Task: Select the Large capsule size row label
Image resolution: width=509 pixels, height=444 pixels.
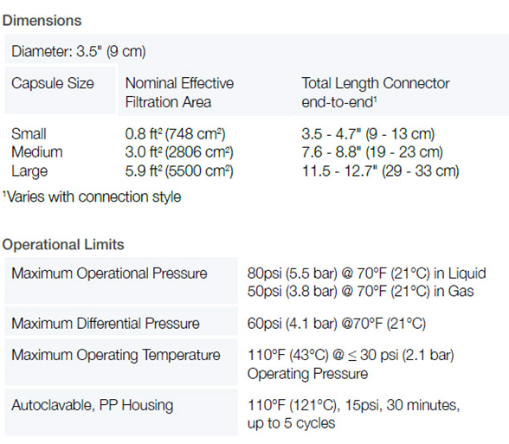Action: (29, 171)
